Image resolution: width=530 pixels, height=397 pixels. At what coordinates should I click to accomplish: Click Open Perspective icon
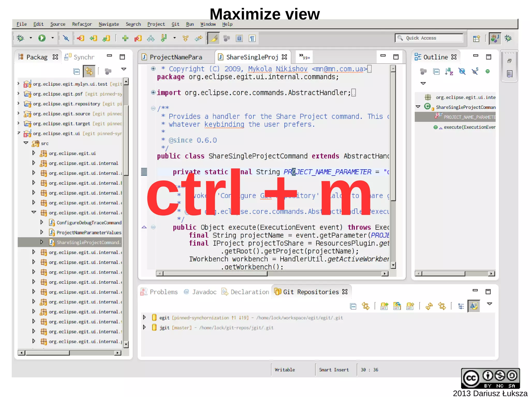476,39
